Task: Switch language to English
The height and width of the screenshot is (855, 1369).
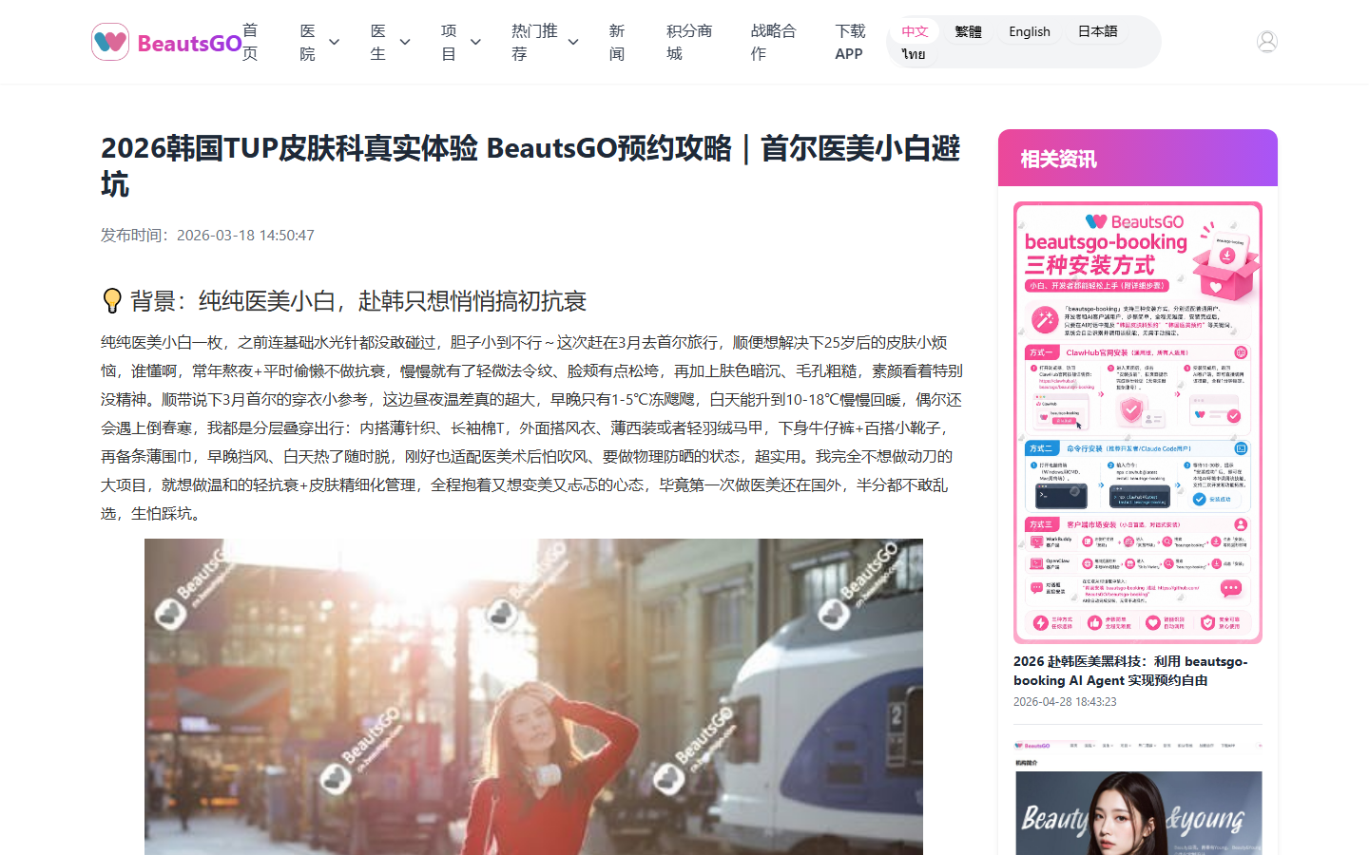Action: (x=1030, y=31)
